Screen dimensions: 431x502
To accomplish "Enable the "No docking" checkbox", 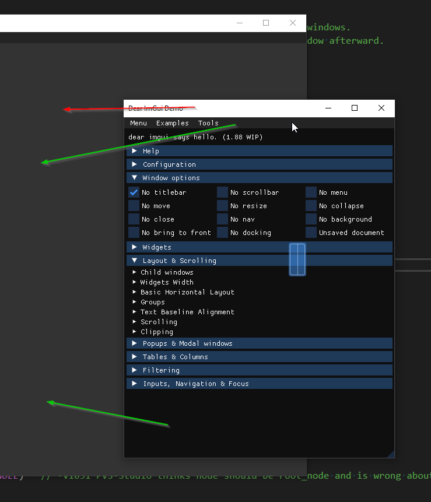I will pos(222,232).
